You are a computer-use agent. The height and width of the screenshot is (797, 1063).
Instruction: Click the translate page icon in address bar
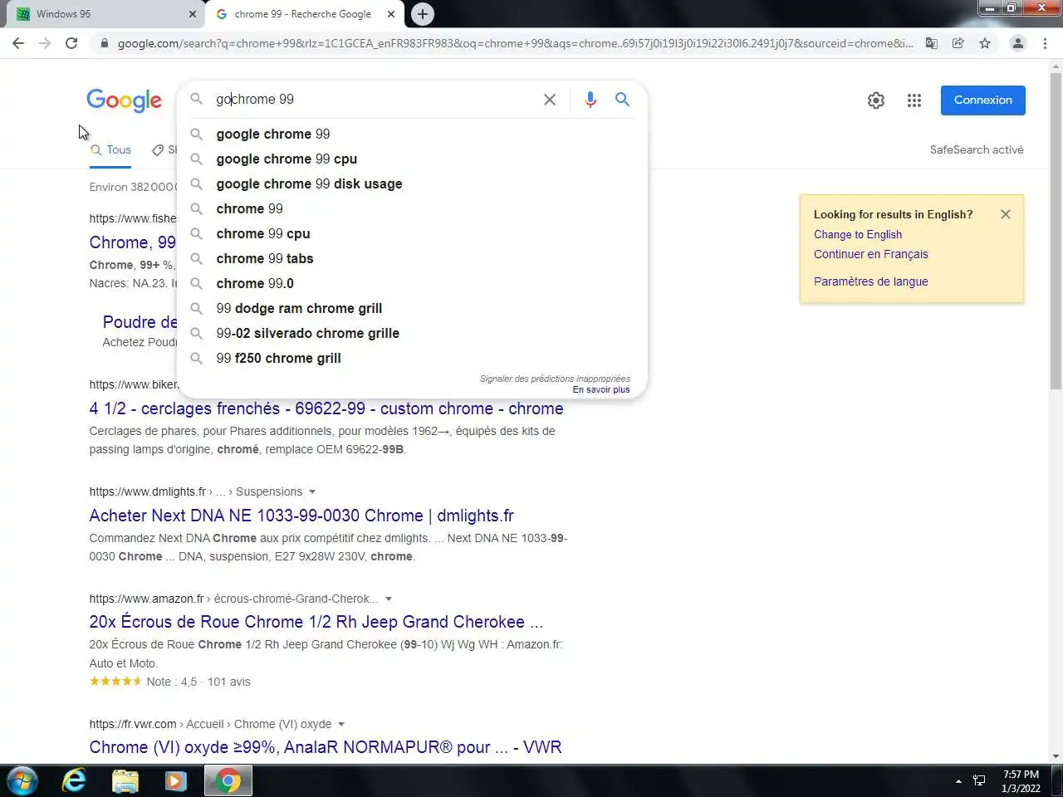tap(932, 43)
